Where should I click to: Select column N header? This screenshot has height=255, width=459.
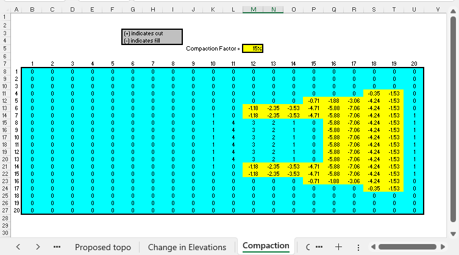(x=272, y=9)
